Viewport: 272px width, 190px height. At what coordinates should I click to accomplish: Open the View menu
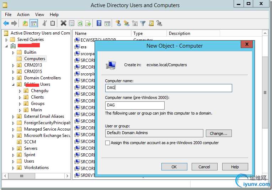tap(39, 15)
